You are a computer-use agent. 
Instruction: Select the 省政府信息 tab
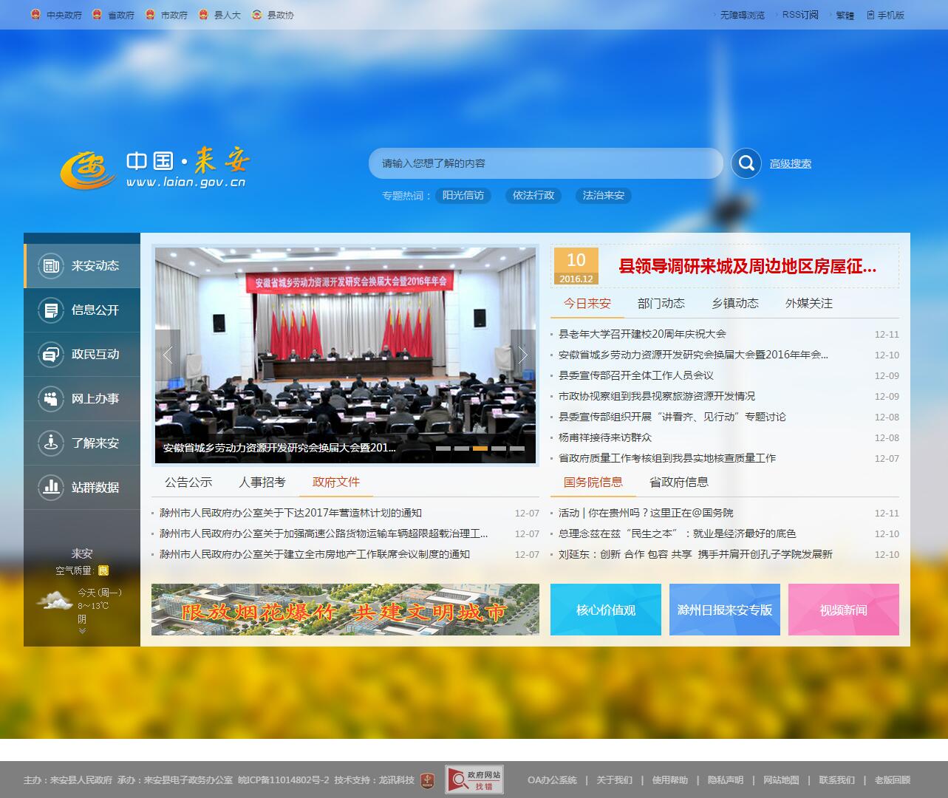[x=679, y=482]
